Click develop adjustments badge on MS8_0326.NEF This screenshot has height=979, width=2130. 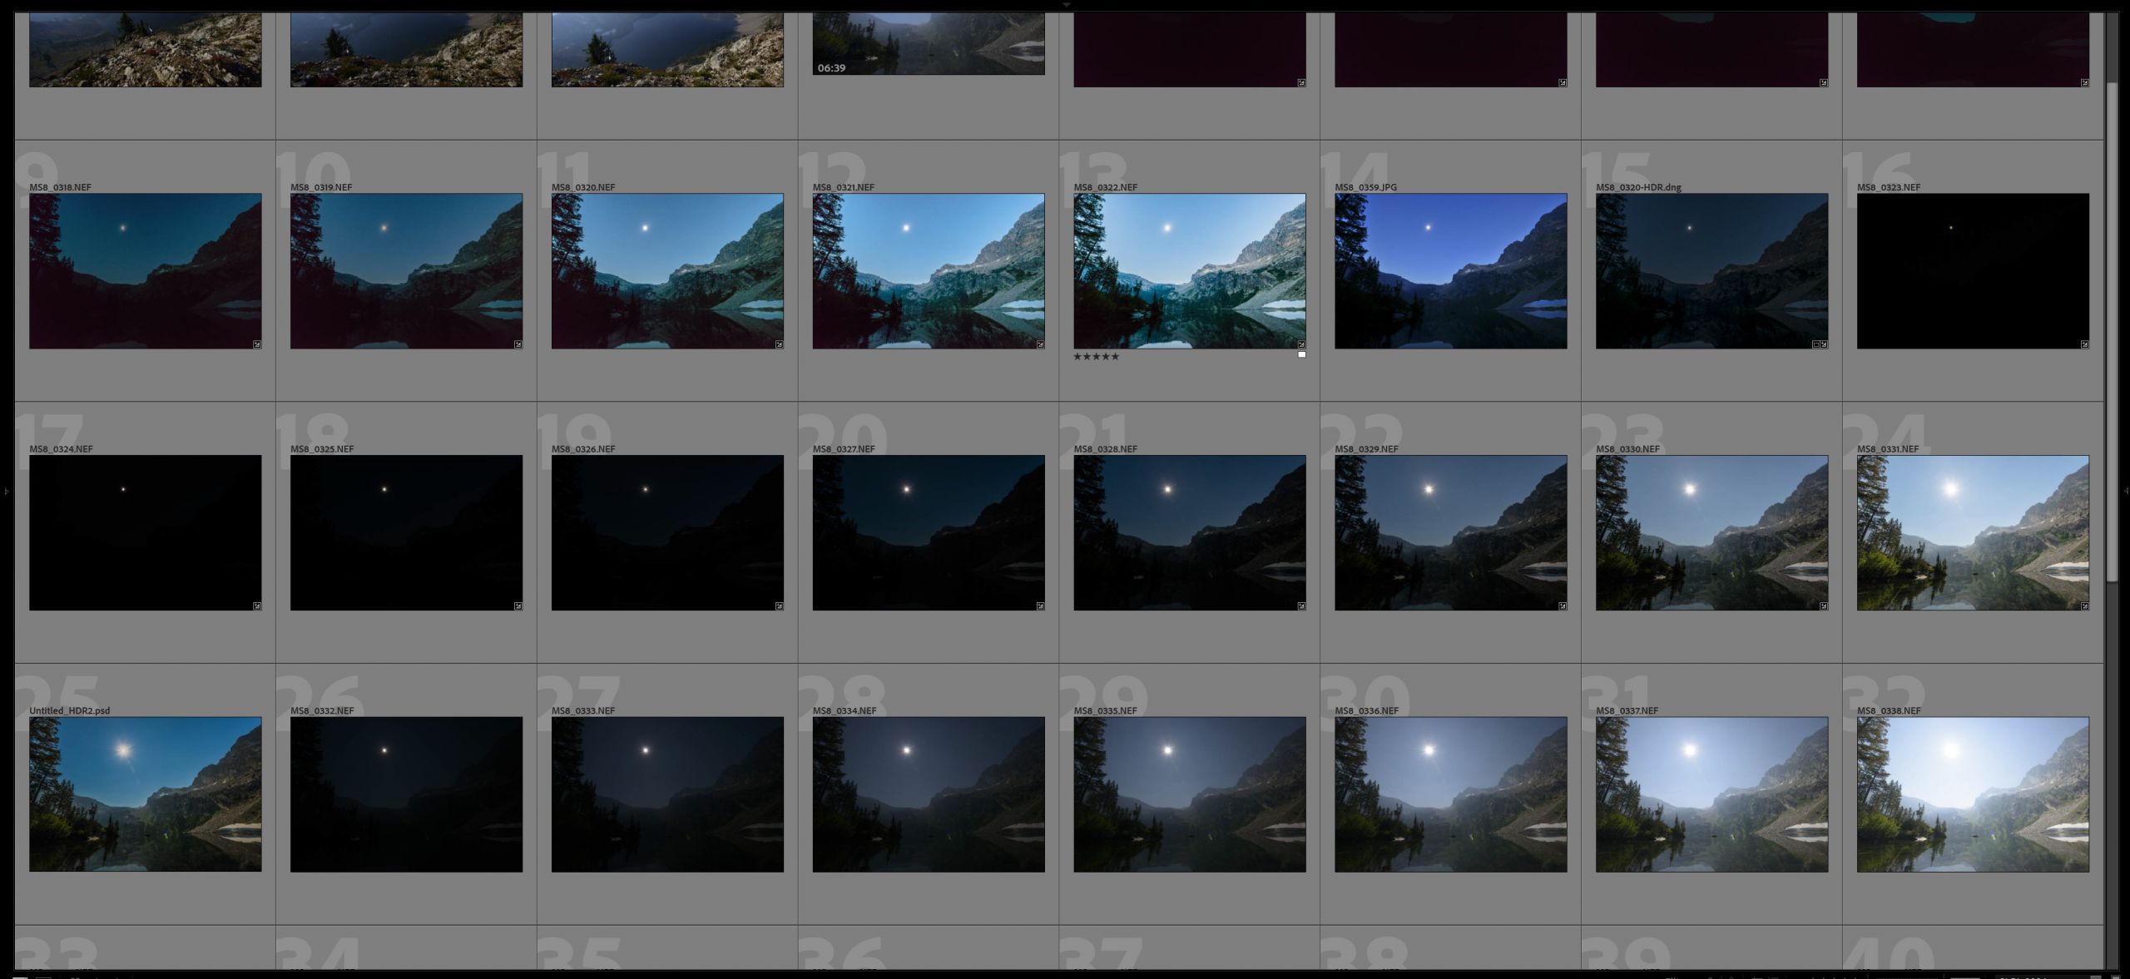(780, 606)
